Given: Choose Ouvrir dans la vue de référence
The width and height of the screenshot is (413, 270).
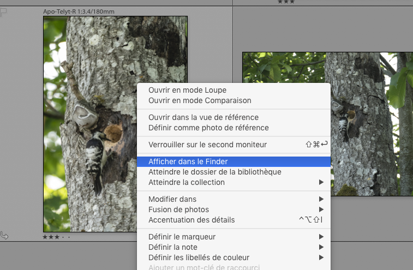Looking at the screenshot, I should [203, 117].
